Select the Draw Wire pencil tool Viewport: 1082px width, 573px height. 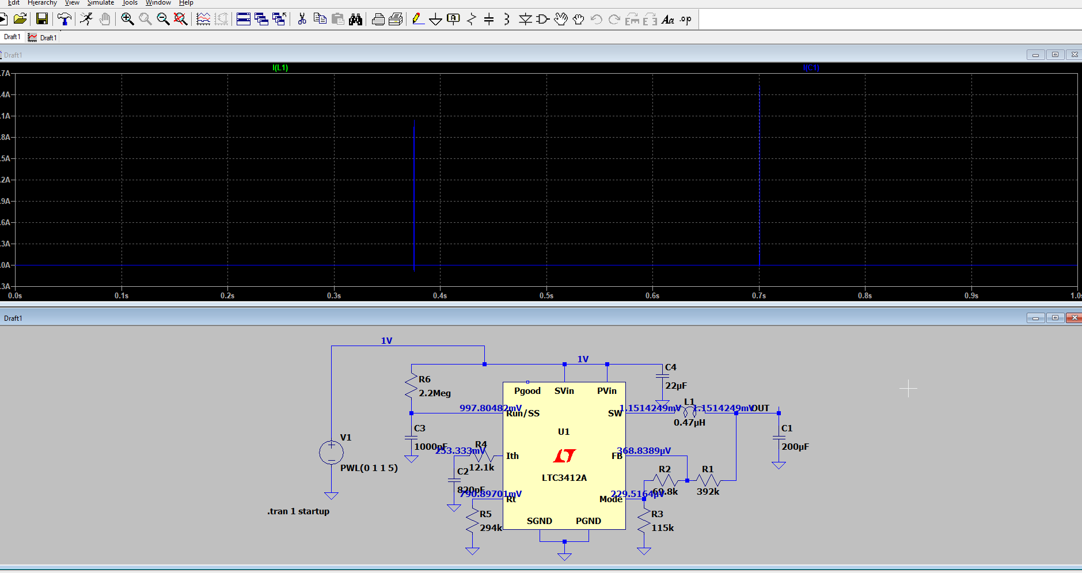(418, 19)
